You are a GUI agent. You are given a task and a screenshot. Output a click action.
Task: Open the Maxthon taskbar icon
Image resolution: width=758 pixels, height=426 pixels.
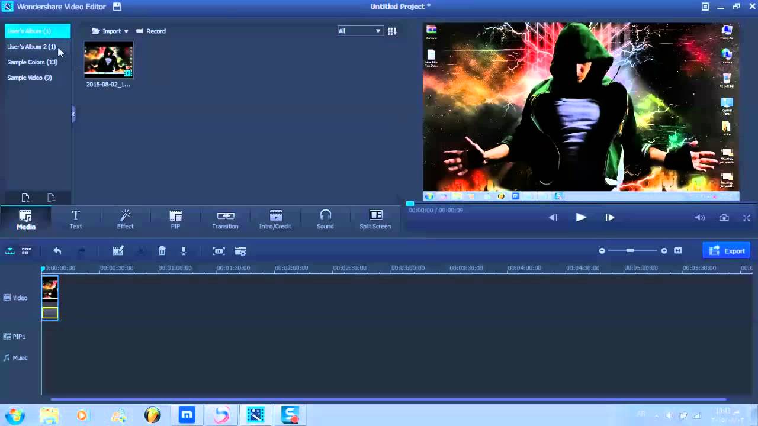coord(187,415)
